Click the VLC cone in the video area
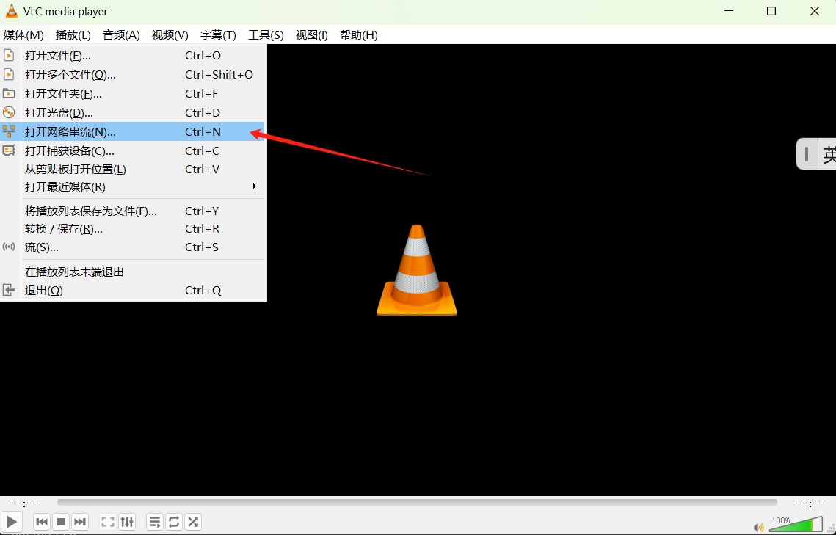The width and height of the screenshot is (836, 535). 416,270
